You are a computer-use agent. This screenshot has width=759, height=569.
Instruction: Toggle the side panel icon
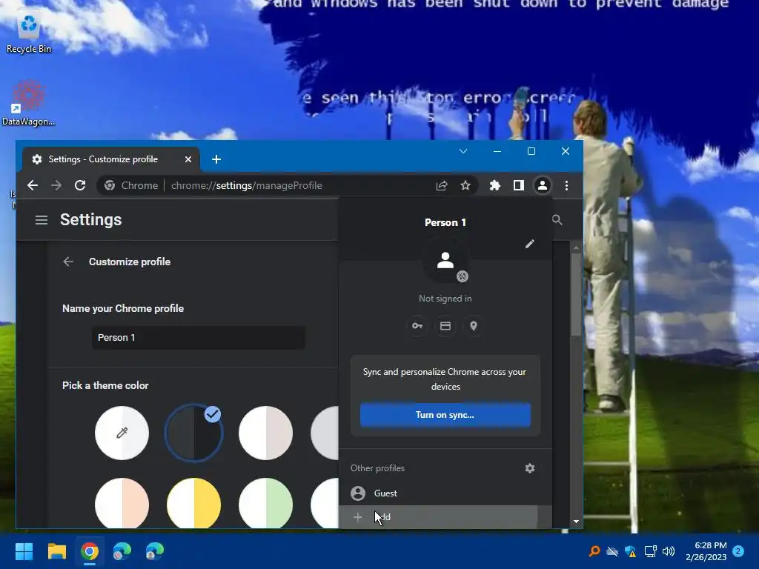pos(518,185)
